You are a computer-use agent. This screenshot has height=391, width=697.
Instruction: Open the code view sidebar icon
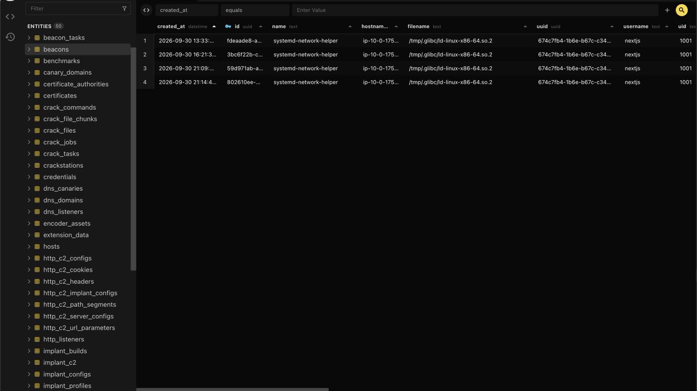tap(10, 16)
